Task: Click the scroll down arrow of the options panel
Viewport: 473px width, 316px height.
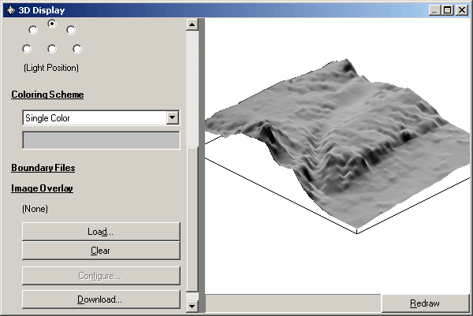Action: click(192, 307)
